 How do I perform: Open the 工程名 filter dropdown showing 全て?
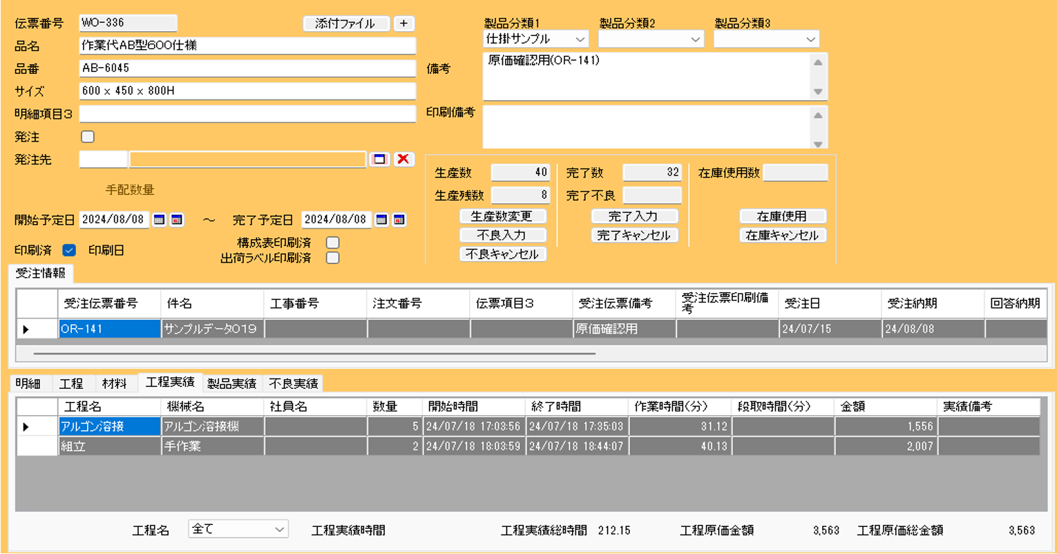tap(238, 529)
